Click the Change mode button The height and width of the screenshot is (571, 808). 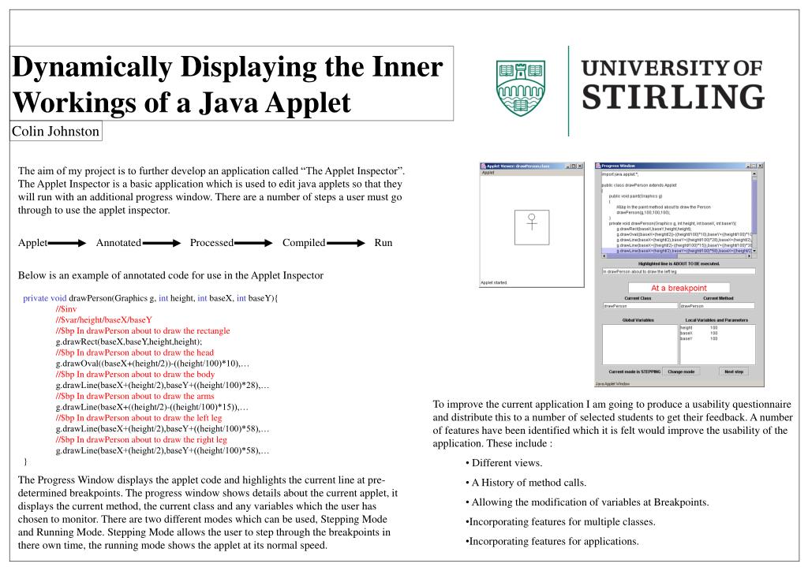681,371
